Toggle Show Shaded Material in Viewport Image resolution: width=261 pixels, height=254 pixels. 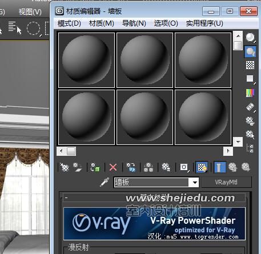202,167
